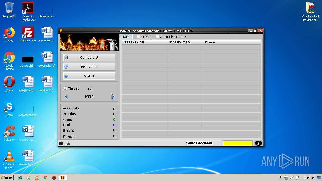Click the HTTP proxy type label
Image resolution: width=322 pixels, height=181 pixels.
89,96
